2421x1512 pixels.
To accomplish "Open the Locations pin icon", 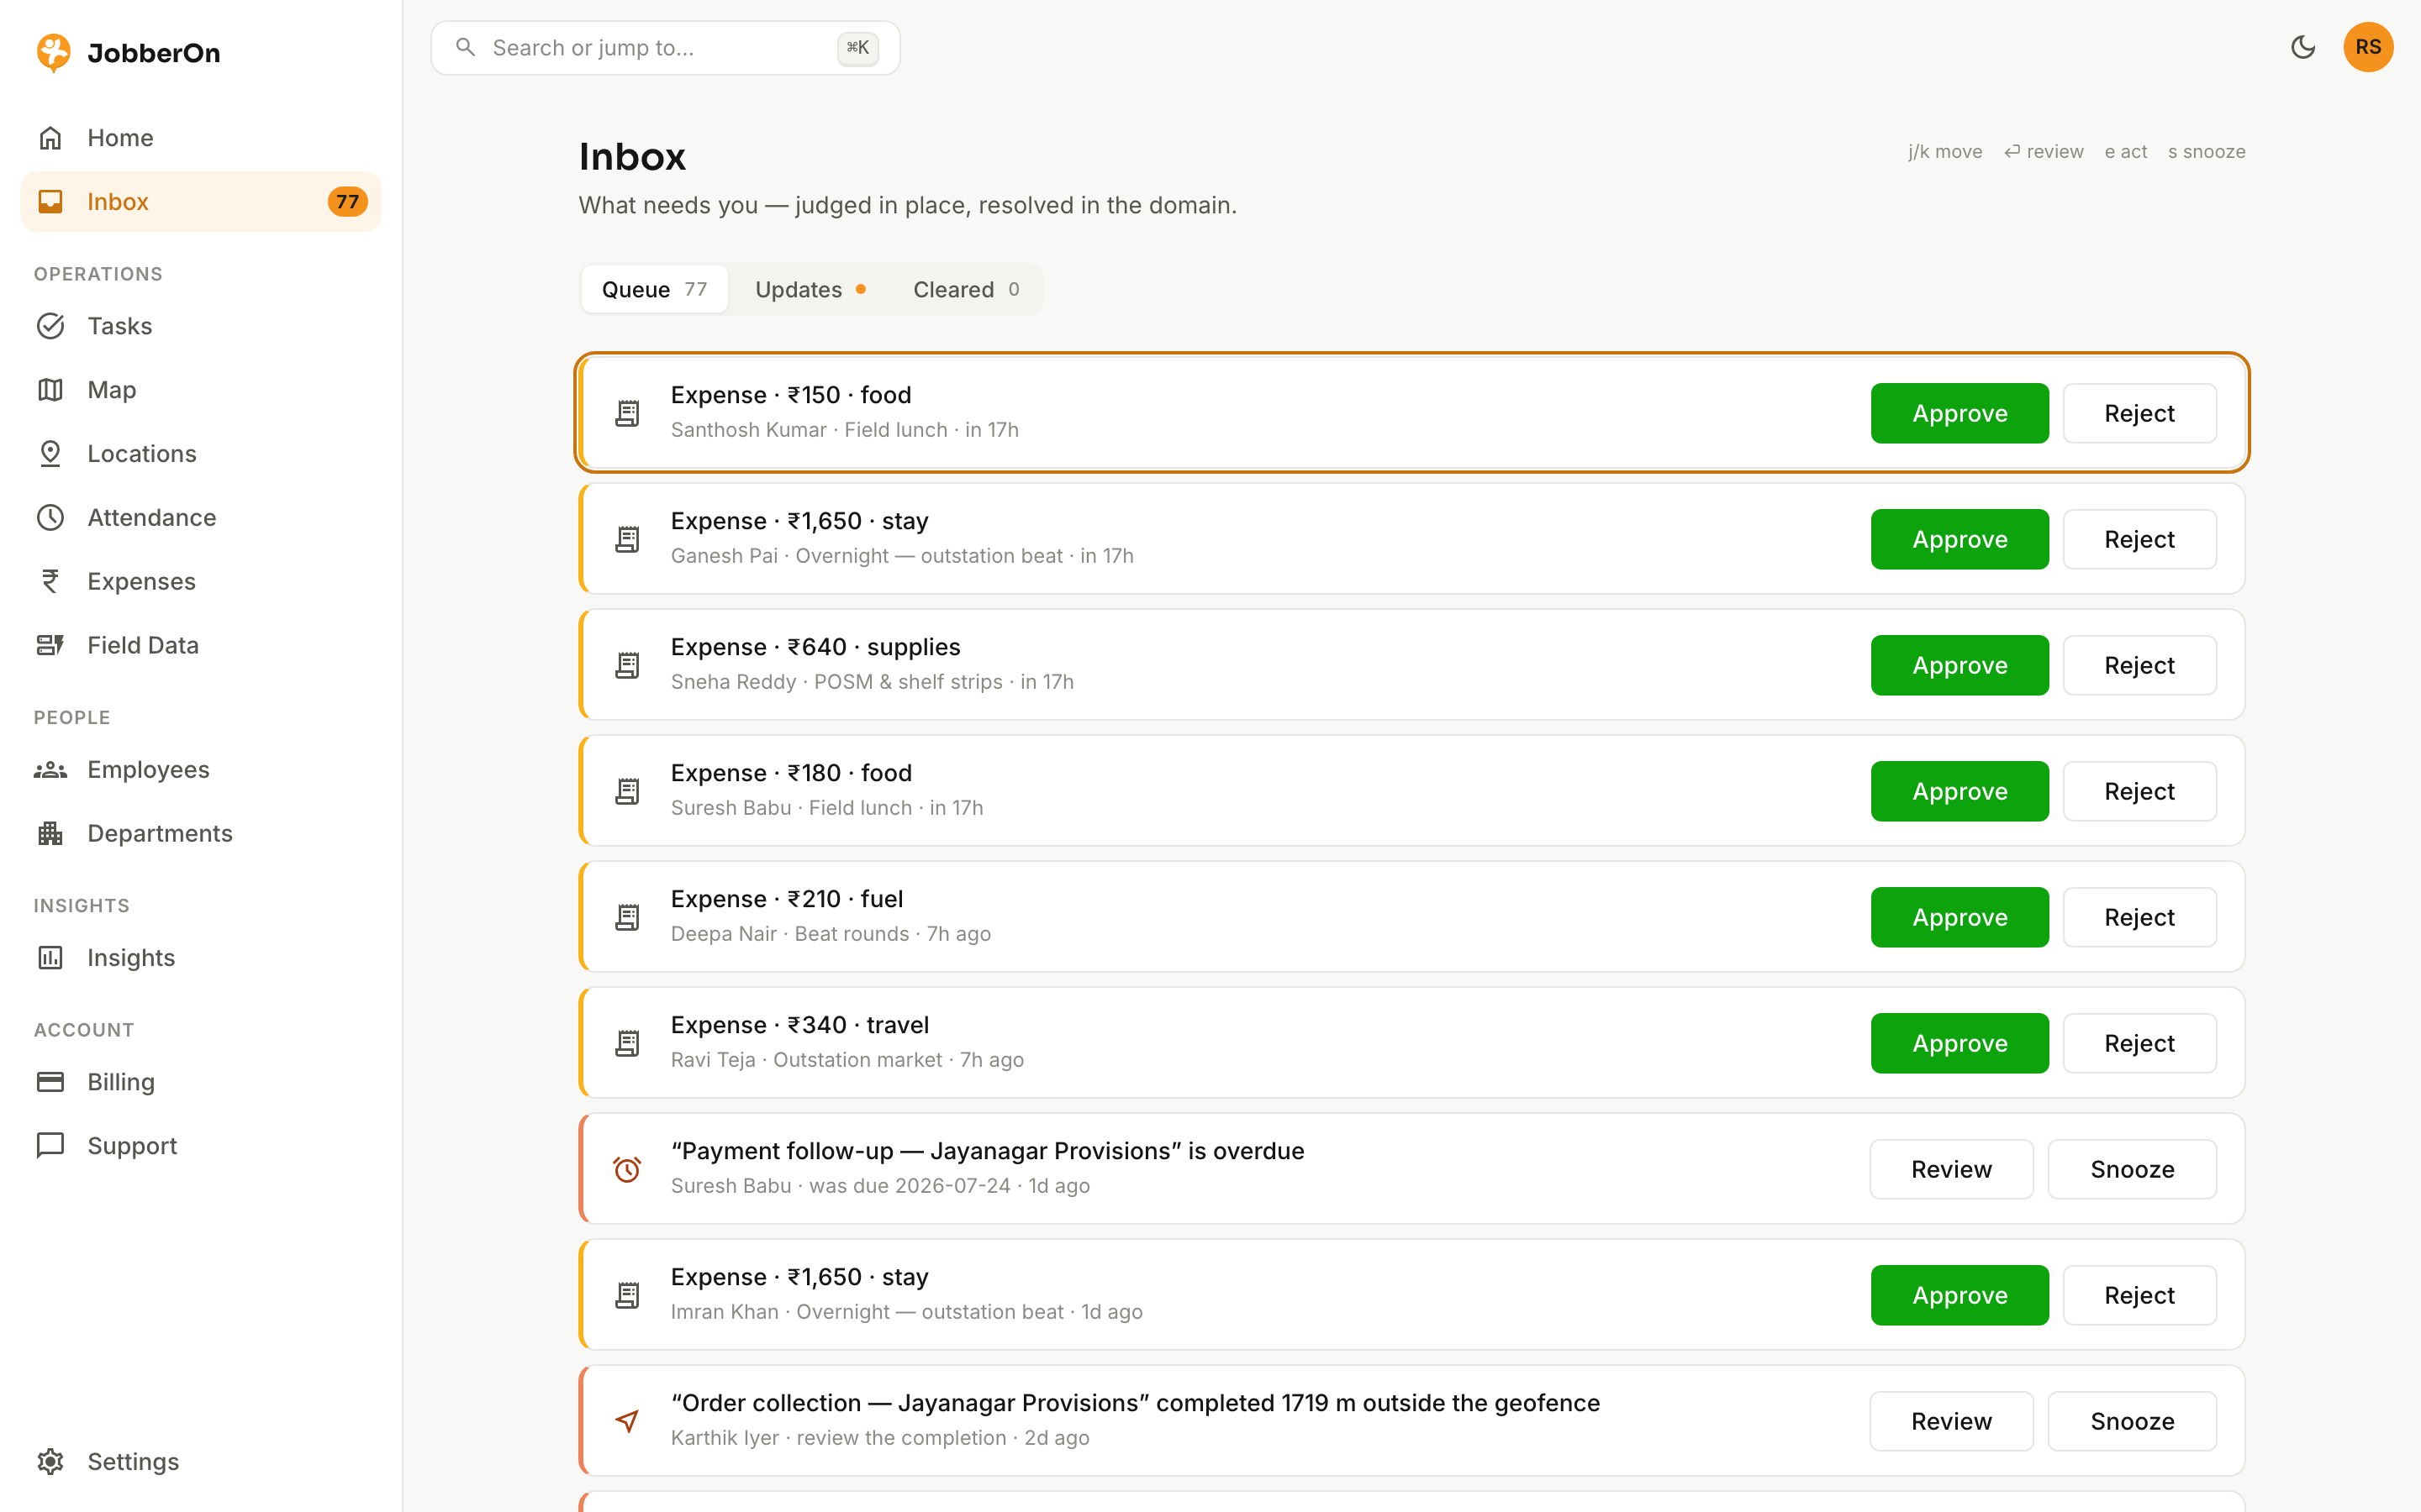I will tap(50, 454).
